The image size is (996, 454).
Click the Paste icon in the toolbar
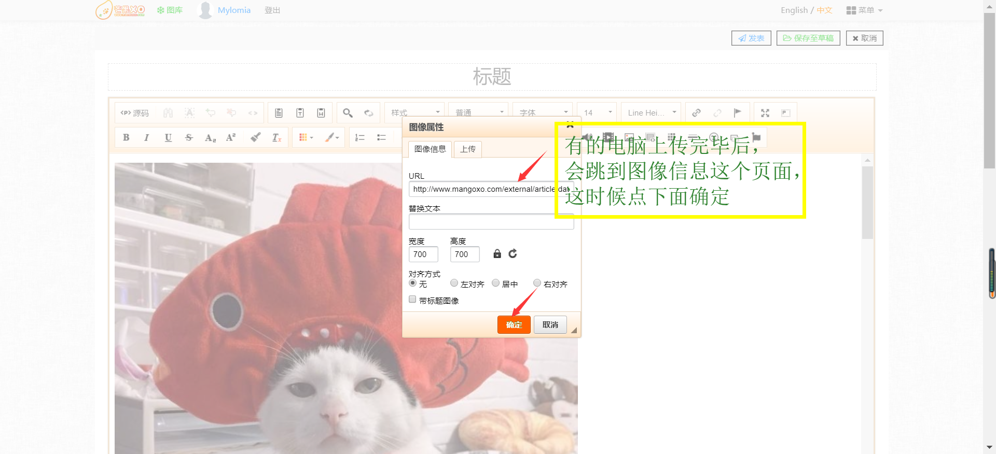[x=279, y=113]
